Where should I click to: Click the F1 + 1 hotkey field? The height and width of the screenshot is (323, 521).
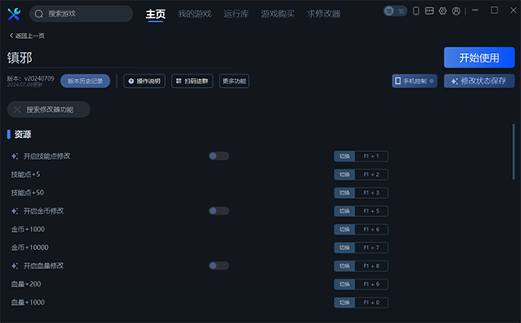372,156
